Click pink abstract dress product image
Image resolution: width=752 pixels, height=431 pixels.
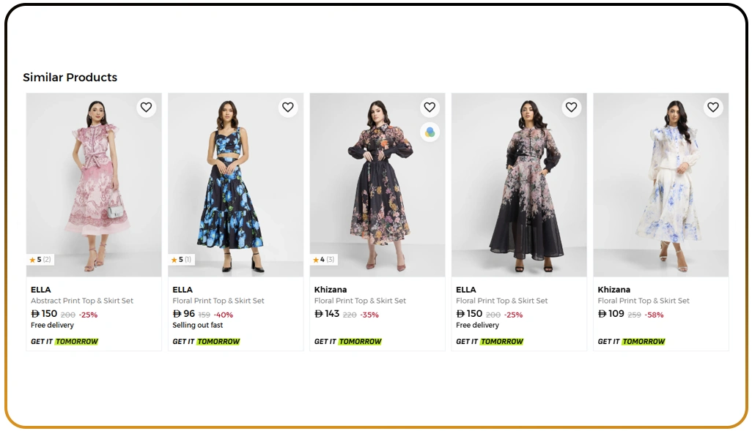93,183
